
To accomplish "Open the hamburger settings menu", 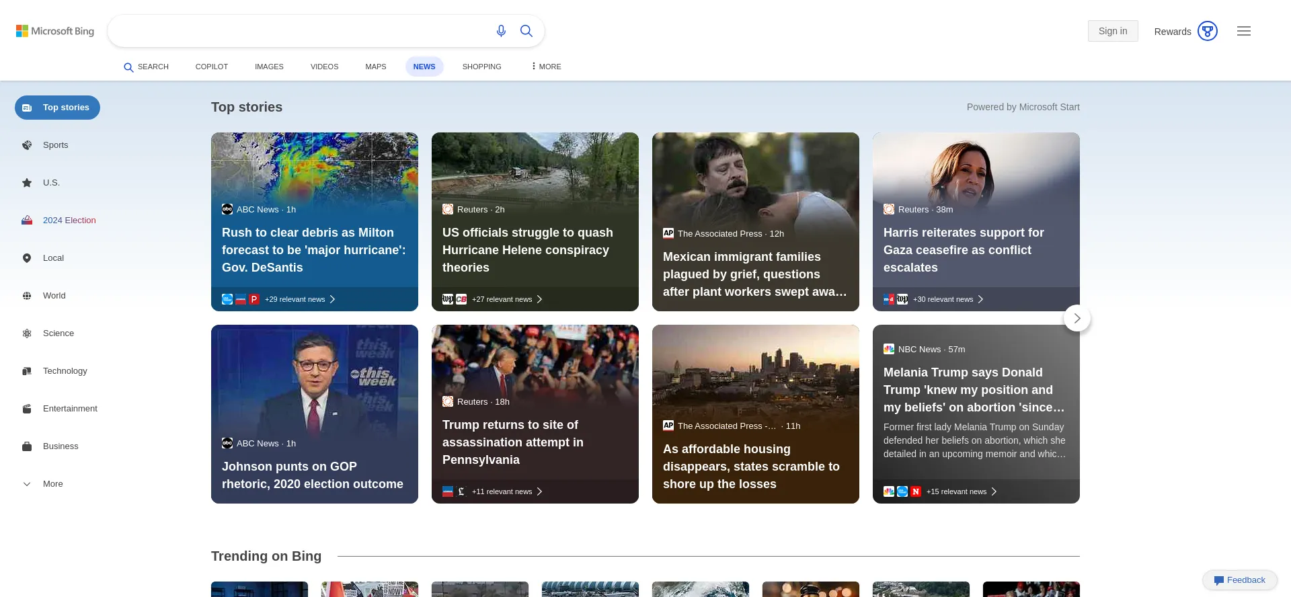I will coord(1244,31).
